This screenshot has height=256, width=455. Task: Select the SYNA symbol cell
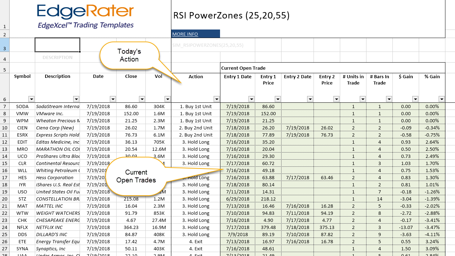tap(22, 249)
